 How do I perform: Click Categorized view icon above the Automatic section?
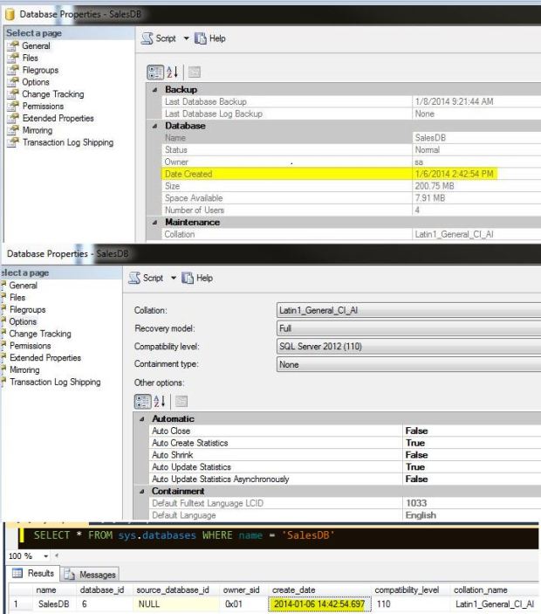click(141, 403)
